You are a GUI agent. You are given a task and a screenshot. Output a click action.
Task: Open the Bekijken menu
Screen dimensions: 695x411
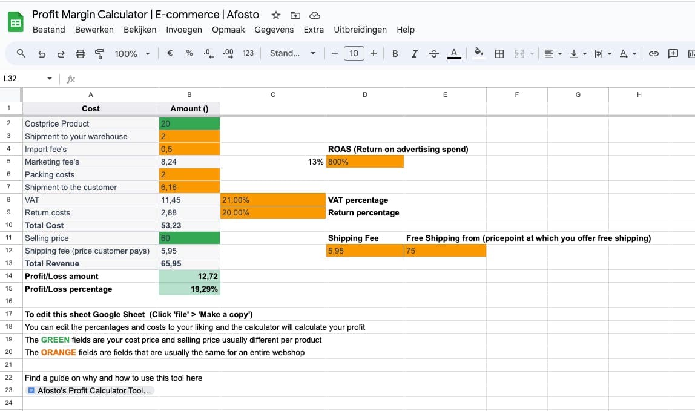point(140,30)
